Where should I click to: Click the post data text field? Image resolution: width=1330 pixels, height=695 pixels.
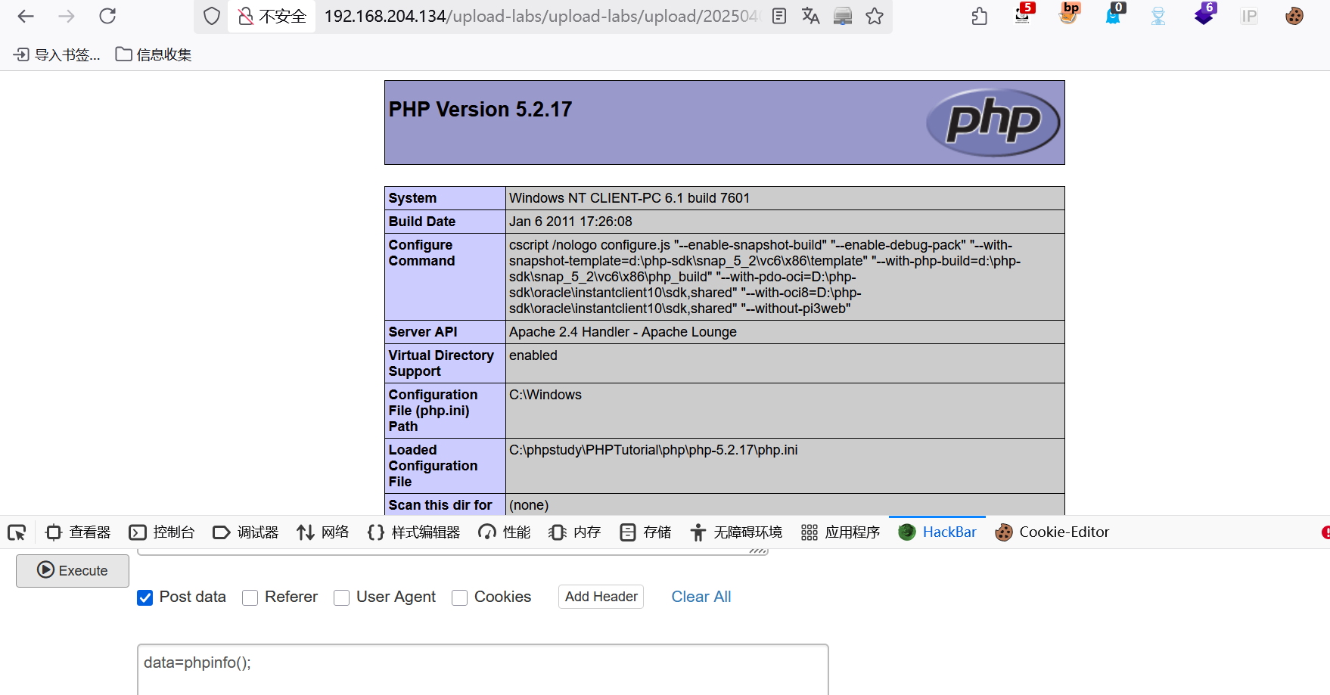pyautogui.click(x=483, y=670)
